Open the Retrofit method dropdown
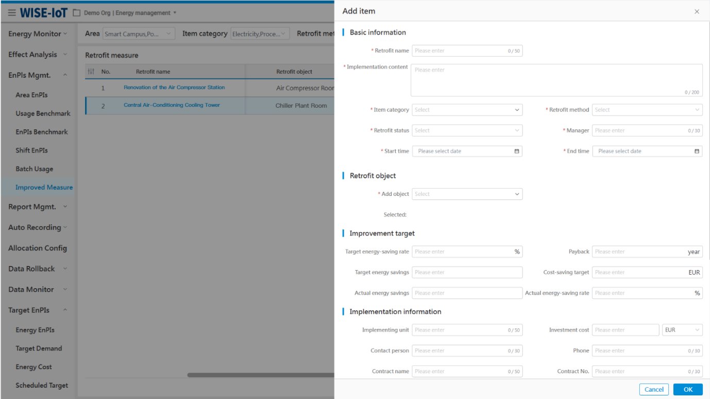 647,110
